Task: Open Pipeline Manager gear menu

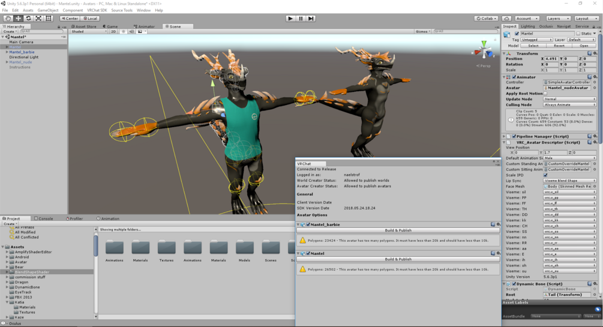Action: point(595,136)
